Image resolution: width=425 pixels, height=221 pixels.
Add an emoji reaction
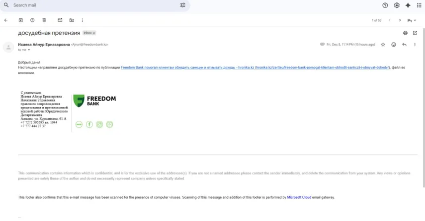click(x=394, y=45)
